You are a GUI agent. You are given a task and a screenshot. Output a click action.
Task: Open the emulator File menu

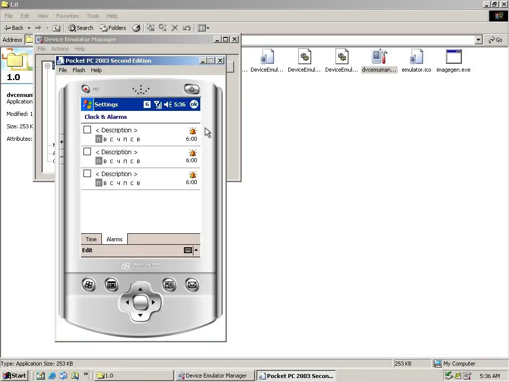click(x=63, y=70)
